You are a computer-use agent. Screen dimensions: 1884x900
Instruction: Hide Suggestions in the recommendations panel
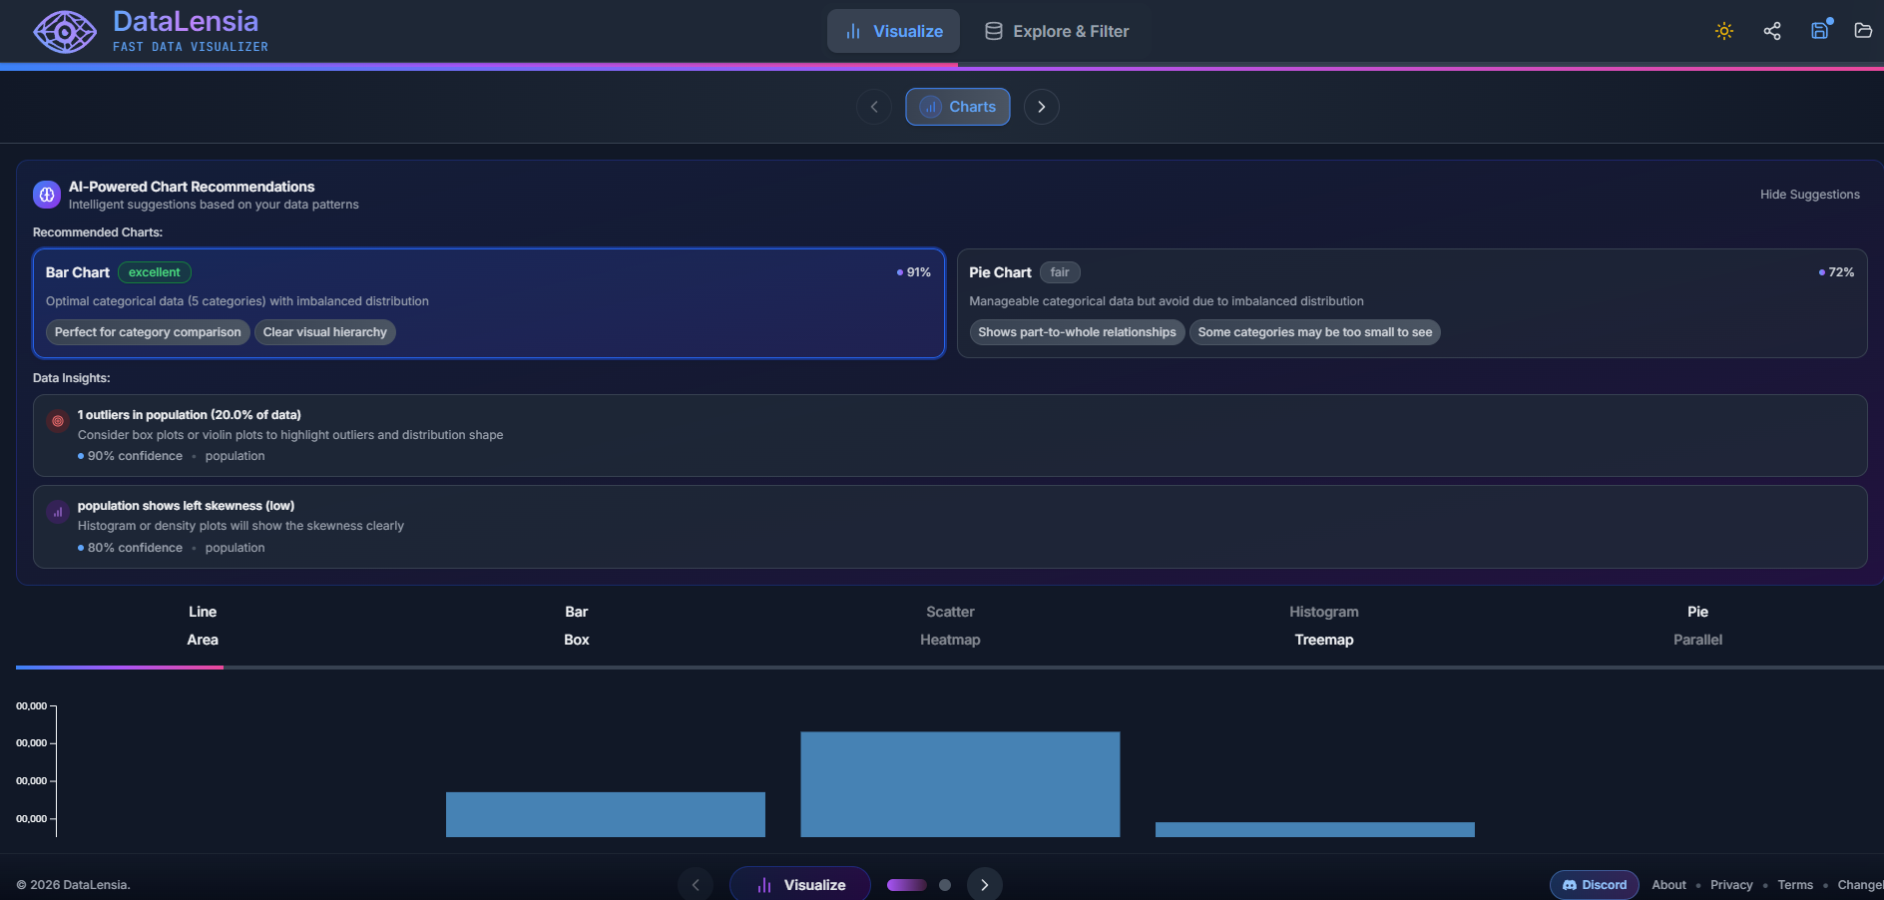[1809, 195]
